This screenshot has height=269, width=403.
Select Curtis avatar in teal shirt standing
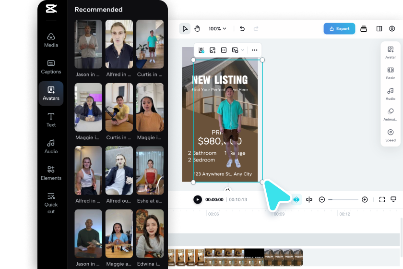click(150, 44)
